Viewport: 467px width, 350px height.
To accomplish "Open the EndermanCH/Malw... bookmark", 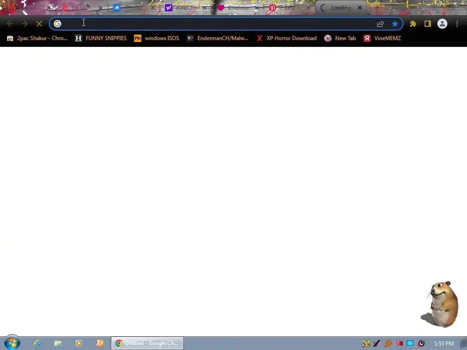I will [218, 38].
